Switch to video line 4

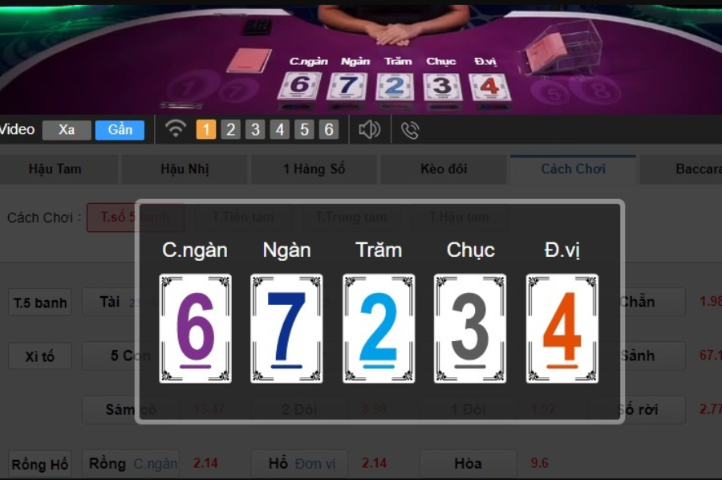coord(279,129)
